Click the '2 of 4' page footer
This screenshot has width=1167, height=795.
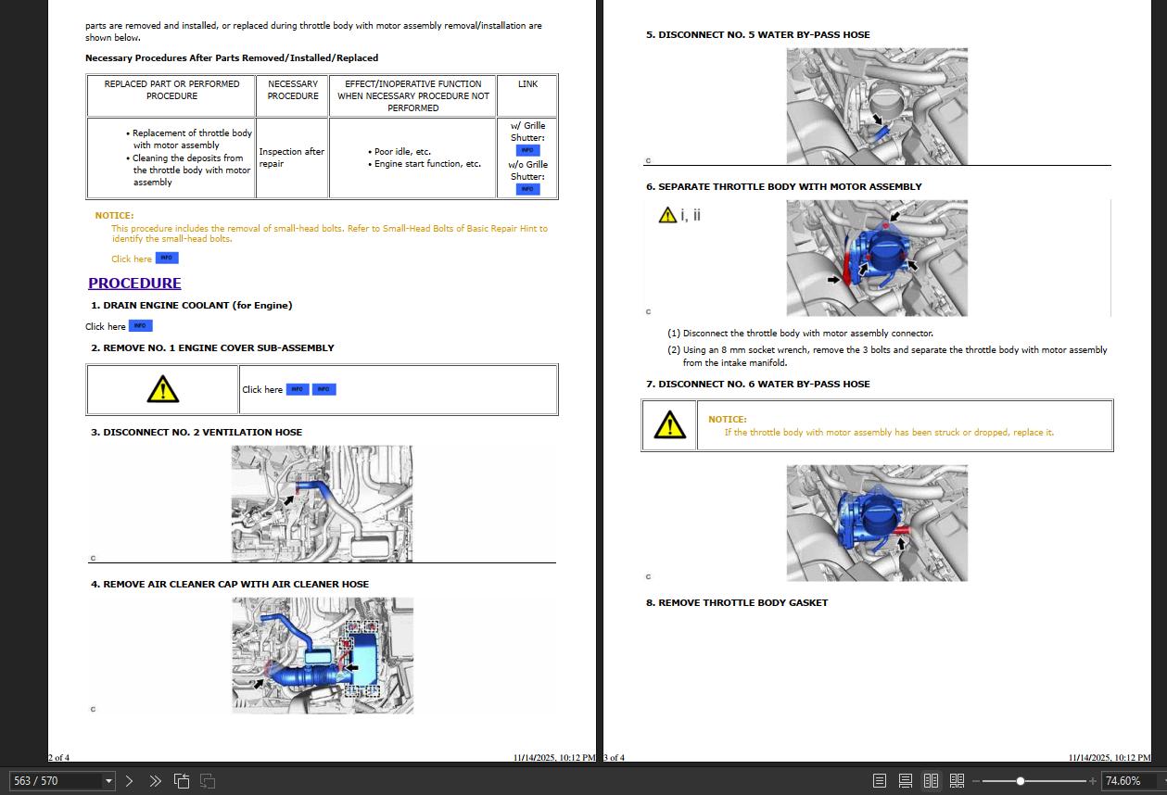click(x=58, y=757)
